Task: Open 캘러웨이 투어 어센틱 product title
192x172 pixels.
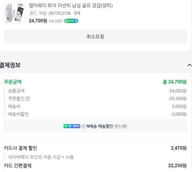Action: coord(71,5)
